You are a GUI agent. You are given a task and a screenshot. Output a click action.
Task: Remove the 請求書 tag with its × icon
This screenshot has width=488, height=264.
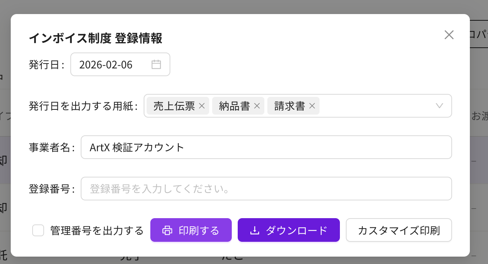pyautogui.click(x=312, y=106)
